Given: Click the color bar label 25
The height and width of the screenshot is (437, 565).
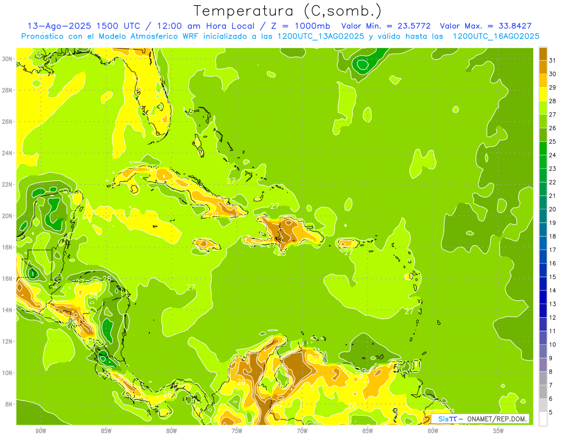Looking at the screenshot, I should pos(553,141).
